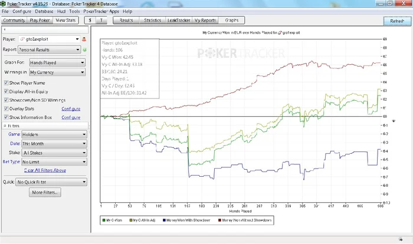Open the Quick filter dropdown
Image resolution: width=413 pixels, height=244 pixels.
(x=51, y=182)
